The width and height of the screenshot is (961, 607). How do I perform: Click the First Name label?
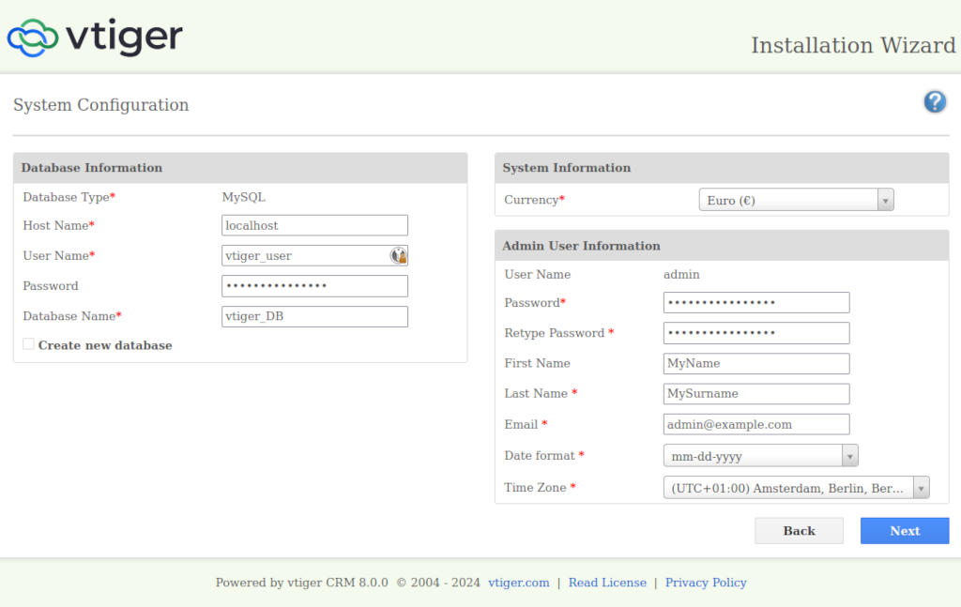point(537,363)
